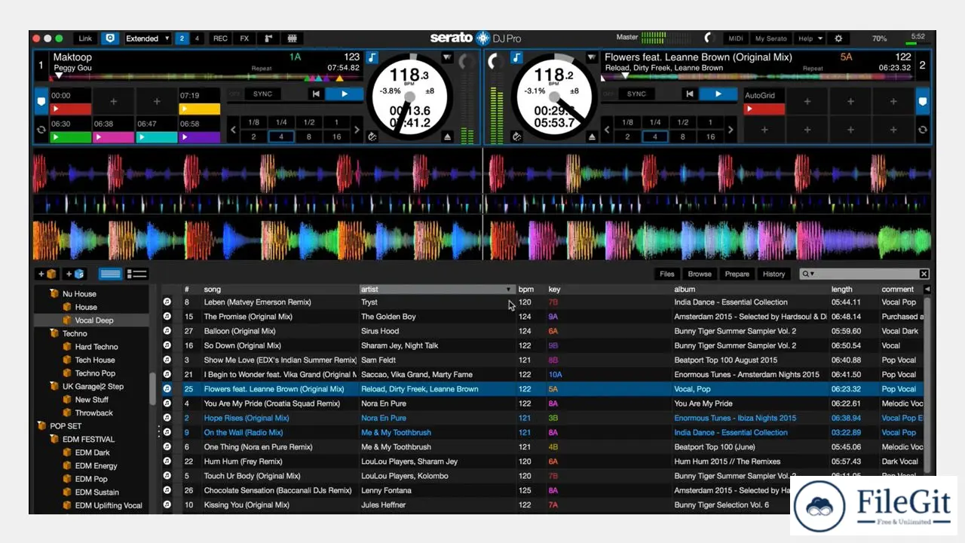This screenshot has width=965, height=543.
Task: Click the add crate icon
Action: [47, 274]
